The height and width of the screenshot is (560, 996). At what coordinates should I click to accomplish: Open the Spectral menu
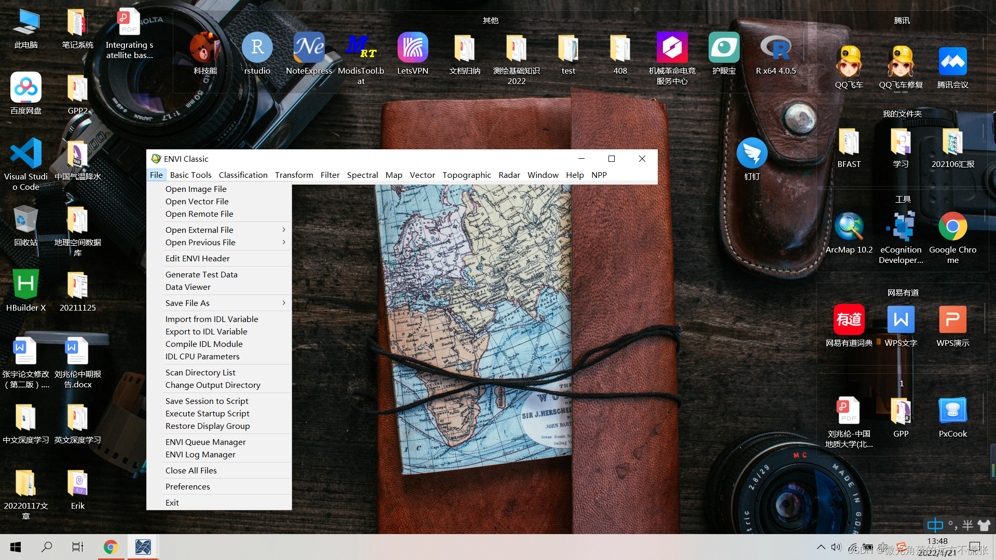pos(362,175)
